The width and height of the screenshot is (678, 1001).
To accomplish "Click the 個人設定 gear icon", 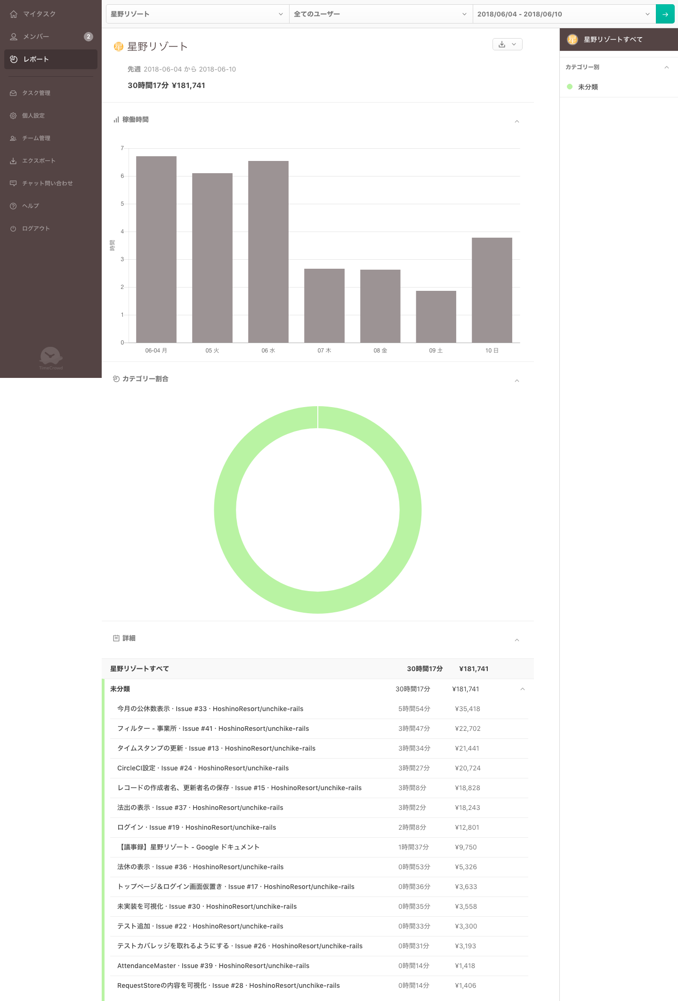I will (13, 116).
